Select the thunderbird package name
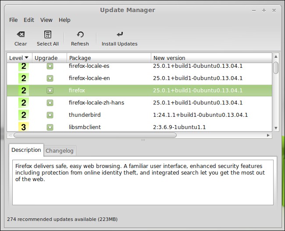The image size is (285, 231). (85, 115)
